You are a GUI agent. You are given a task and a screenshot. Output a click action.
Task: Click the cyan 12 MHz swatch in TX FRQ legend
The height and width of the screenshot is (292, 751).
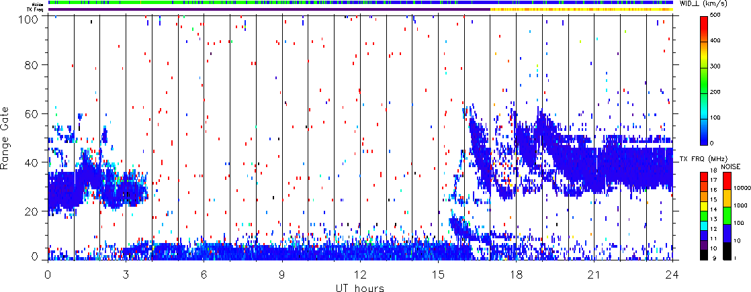pyautogui.click(x=703, y=226)
